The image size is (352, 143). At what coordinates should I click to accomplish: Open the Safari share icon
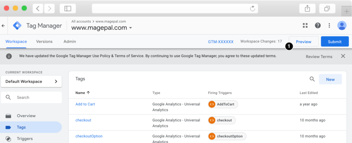tap(307, 9)
